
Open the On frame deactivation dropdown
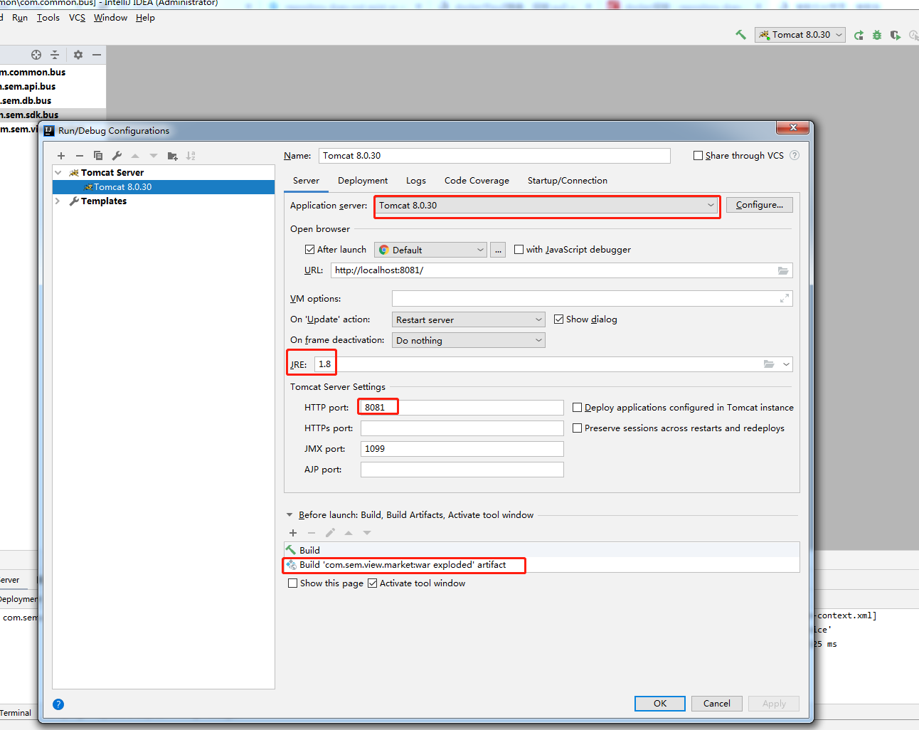(469, 341)
